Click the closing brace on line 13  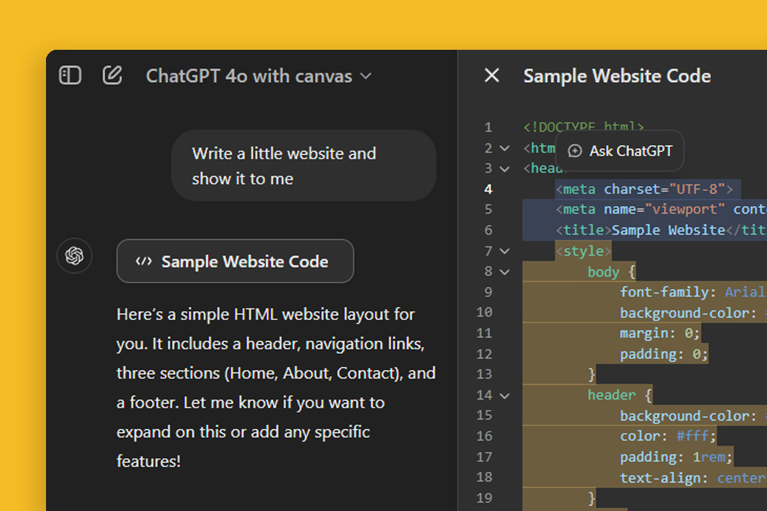pos(591,374)
